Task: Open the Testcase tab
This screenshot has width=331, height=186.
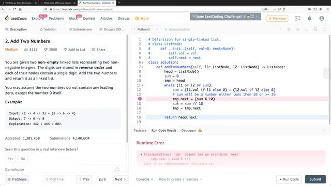Action: click(140, 131)
